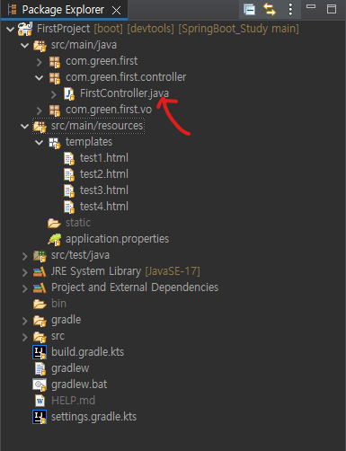Select the static folder name

pos(78,223)
